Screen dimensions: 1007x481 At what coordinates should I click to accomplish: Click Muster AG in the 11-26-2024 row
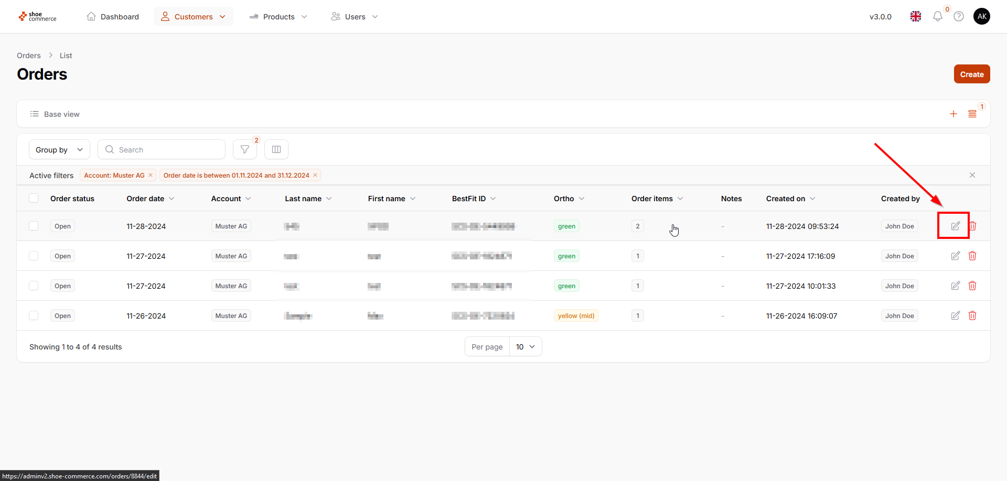pos(231,316)
